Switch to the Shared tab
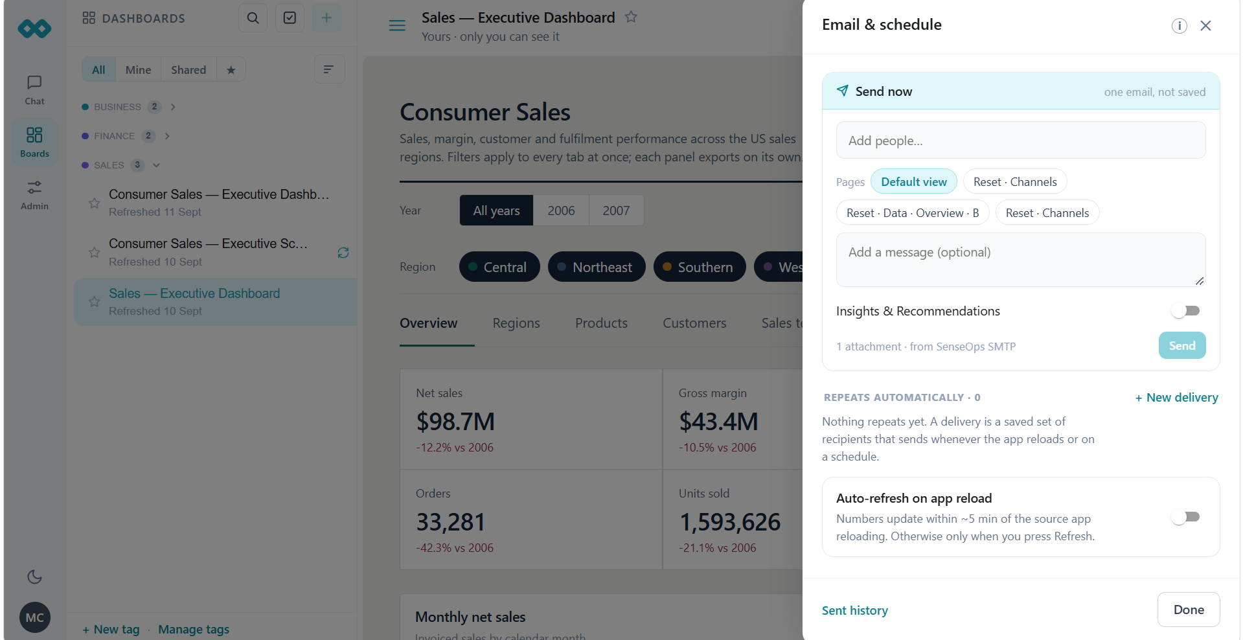 [x=188, y=70]
